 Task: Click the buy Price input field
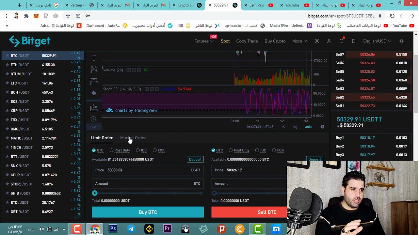click(x=148, y=170)
